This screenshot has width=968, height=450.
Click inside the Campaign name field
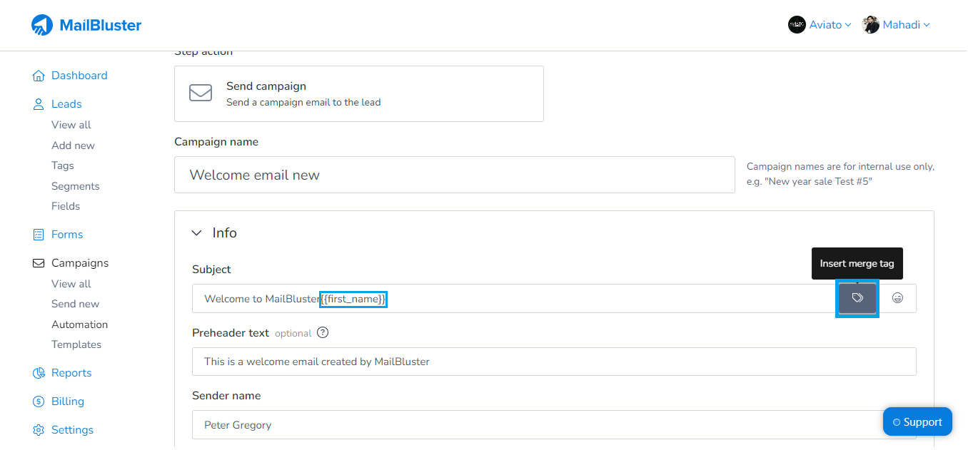tap(455, 174)
